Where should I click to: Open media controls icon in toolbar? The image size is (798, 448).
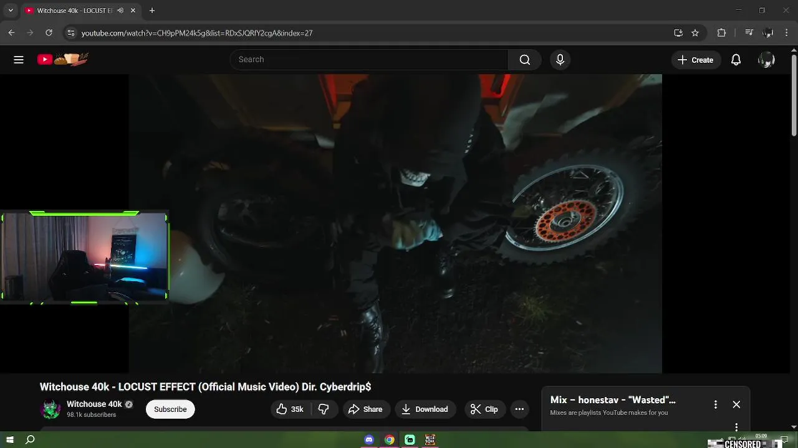click(x=749, y=33)
